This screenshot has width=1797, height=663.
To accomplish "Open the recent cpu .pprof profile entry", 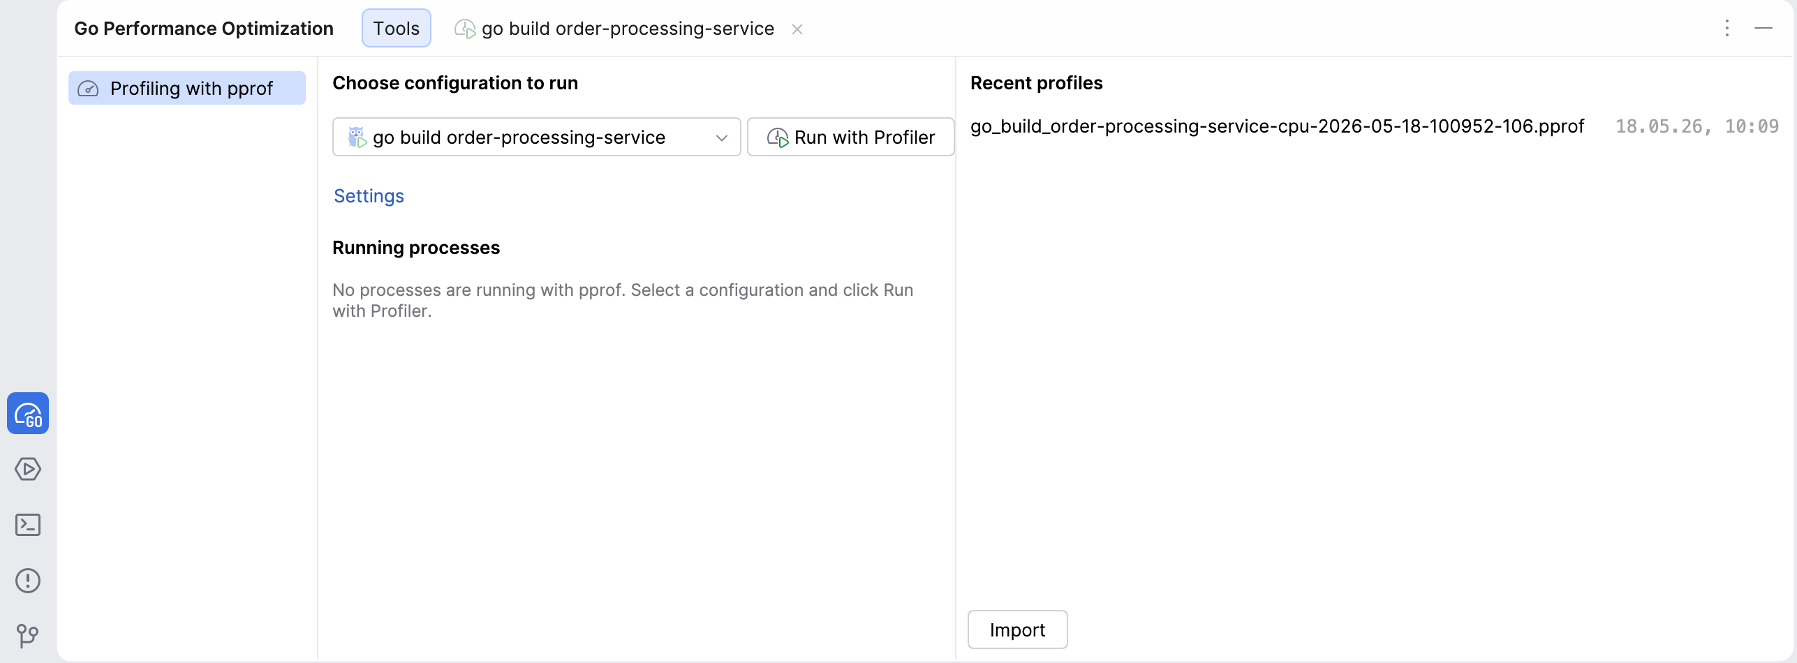I will [1374, 126].
